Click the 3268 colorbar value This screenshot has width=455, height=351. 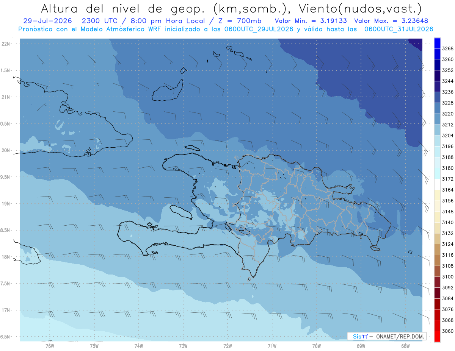(448, 48)
